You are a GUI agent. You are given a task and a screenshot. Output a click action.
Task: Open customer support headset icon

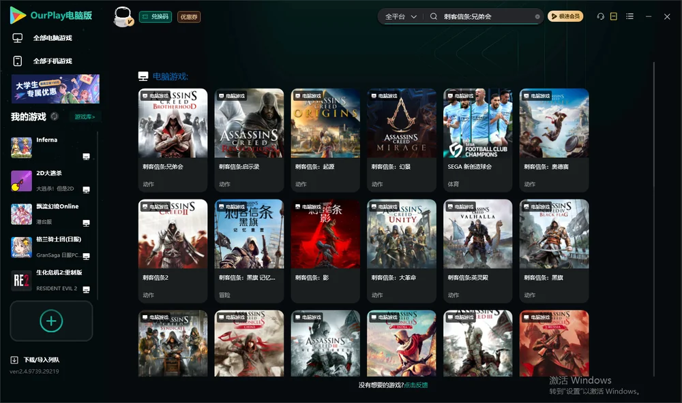point(600,16)
